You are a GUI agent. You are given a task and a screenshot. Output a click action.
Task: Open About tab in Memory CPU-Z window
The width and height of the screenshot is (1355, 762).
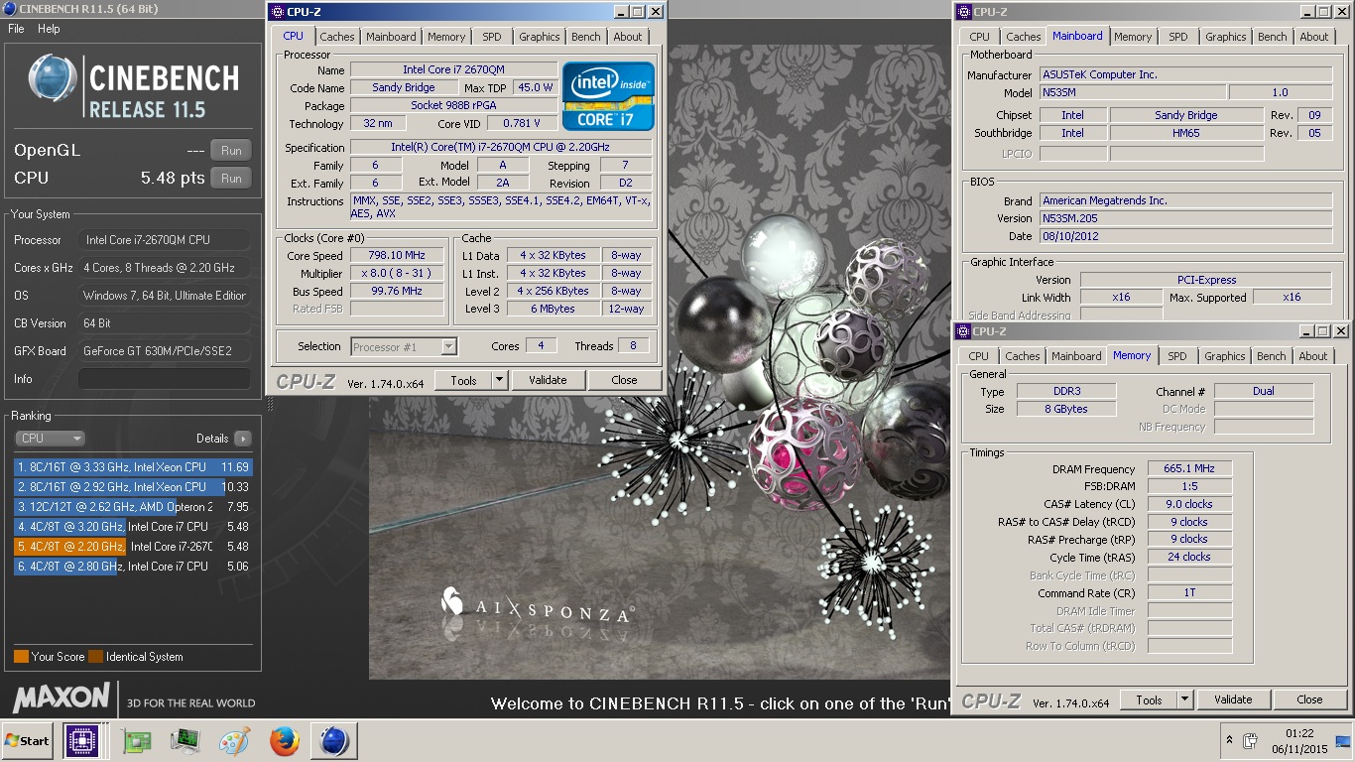pos(1312,356)
